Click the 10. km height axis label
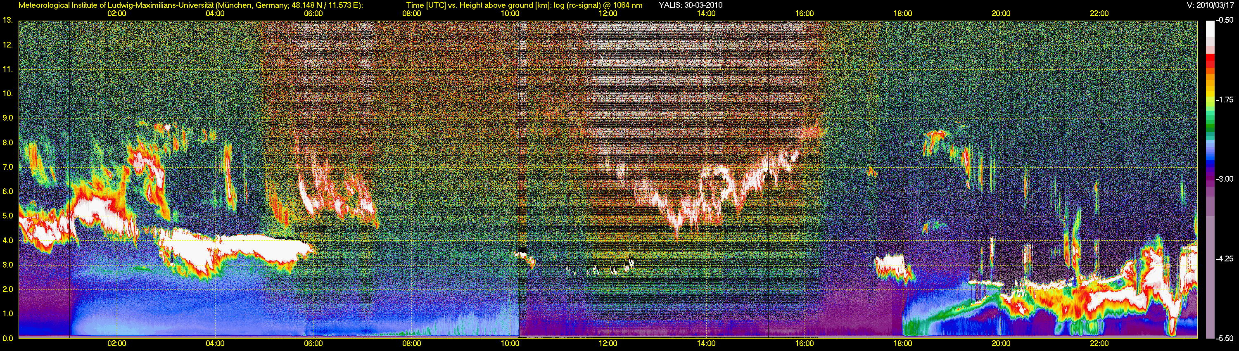The image size is (1239, 351). pos(8,94)
